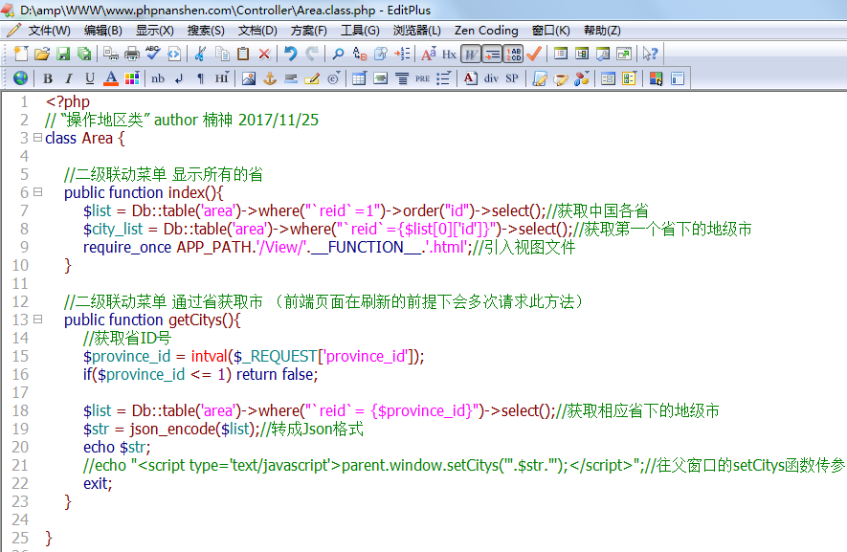Insert a SP span tag

512,78
